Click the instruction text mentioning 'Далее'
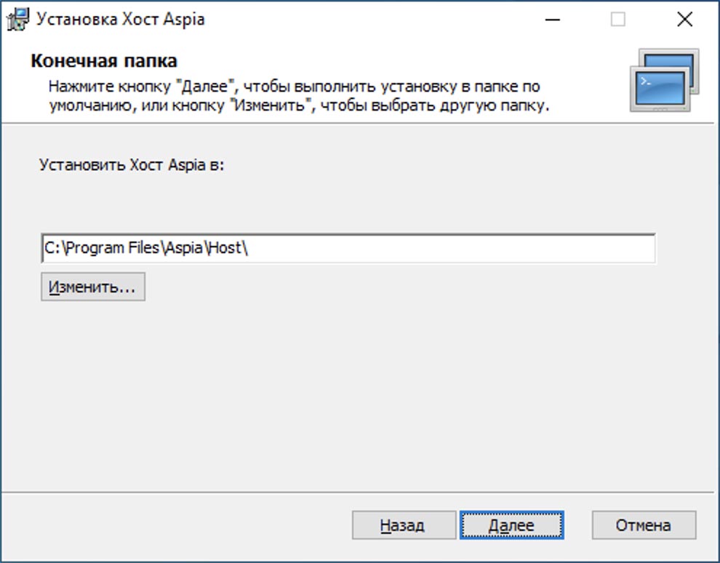Image resolution: width=720 pixels, height=563 pixels. [299, 95]
